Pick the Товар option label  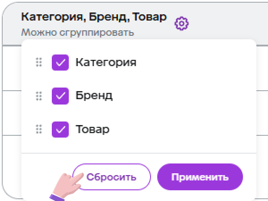pyautogui.click(x=92, y=130)
